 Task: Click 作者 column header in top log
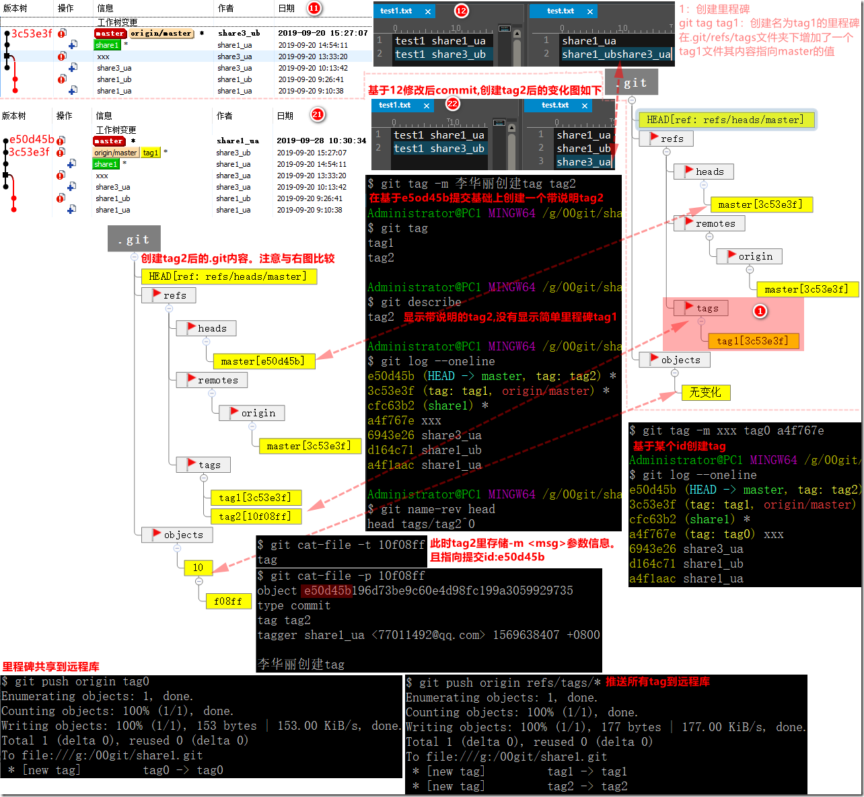pyautogui.click(x=225, y=8)
